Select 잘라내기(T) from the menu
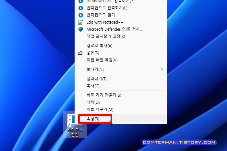The image size is (227, 151). pos(121,79)
